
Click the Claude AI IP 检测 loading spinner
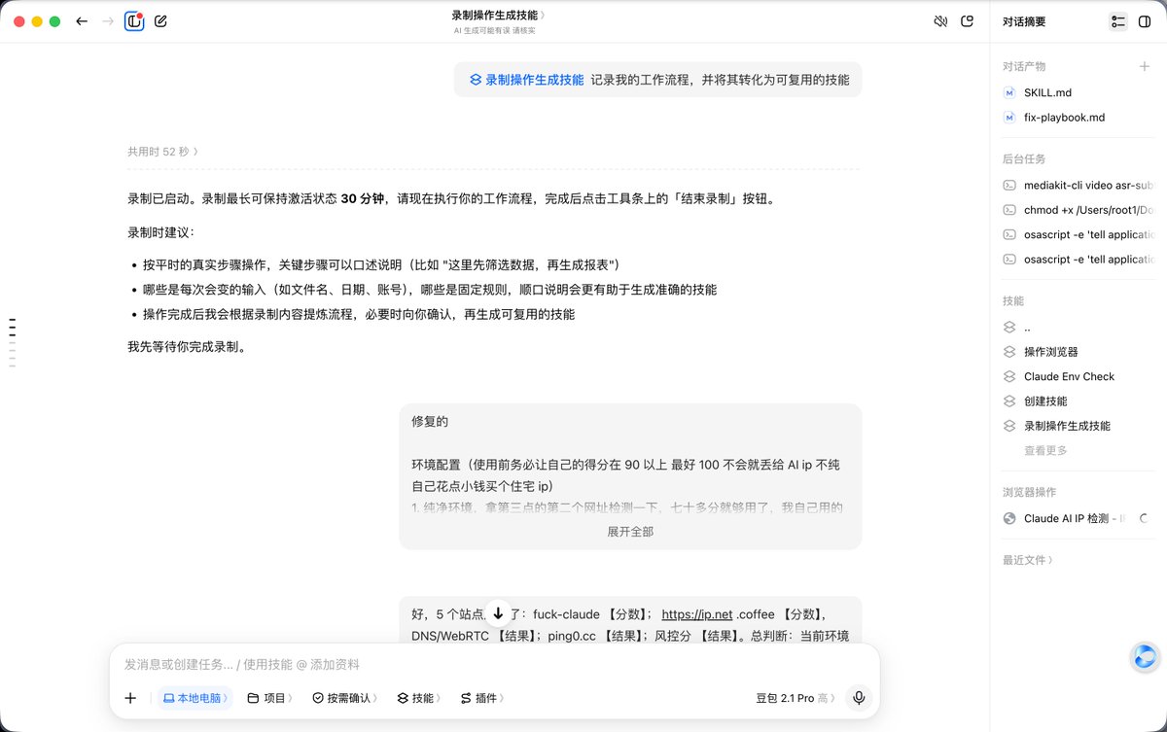pyautogui.click(x=1144, y=519)
